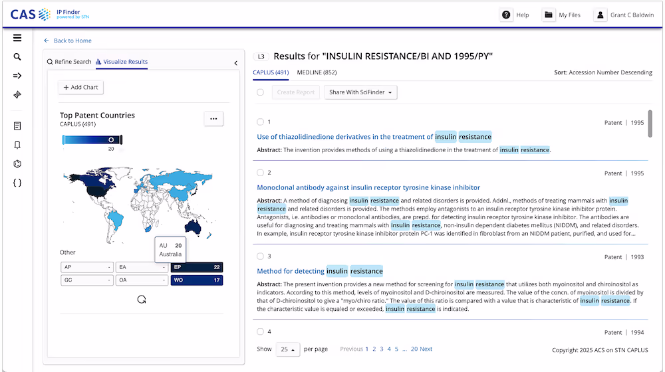Screen dimensions: 665x372
Task: Click the back arrow beside Back to Home
Action: click(x=47, y=41)
